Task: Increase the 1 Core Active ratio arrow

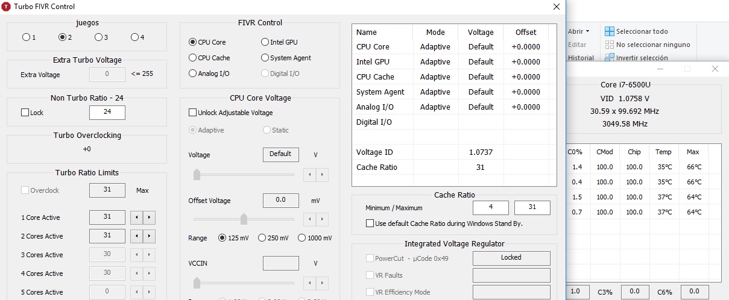Action: pyautogui.click(x=149, y=217)
